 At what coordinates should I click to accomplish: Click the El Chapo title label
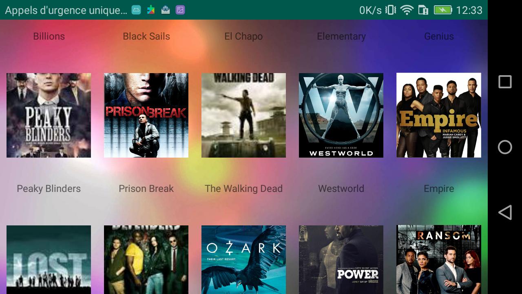(243, 36)
